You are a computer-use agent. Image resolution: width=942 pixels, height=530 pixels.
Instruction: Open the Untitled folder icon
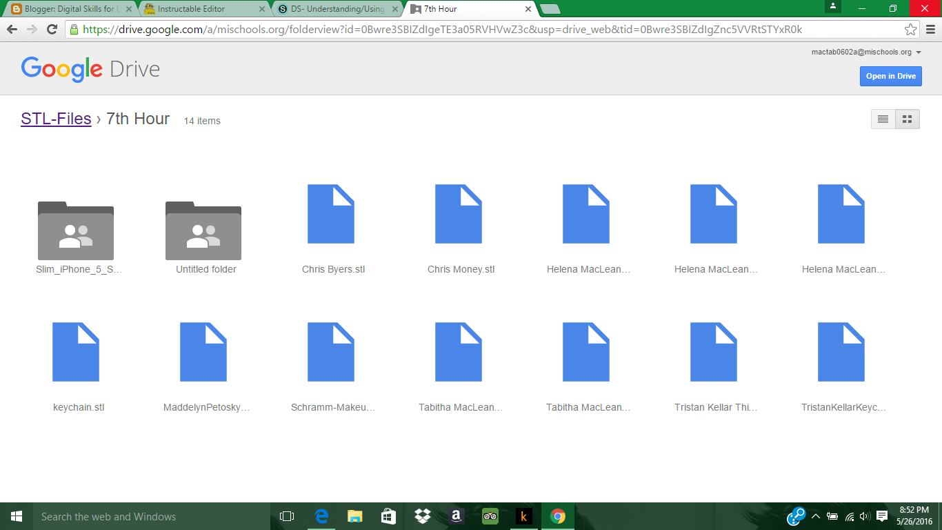pos(203,230)
